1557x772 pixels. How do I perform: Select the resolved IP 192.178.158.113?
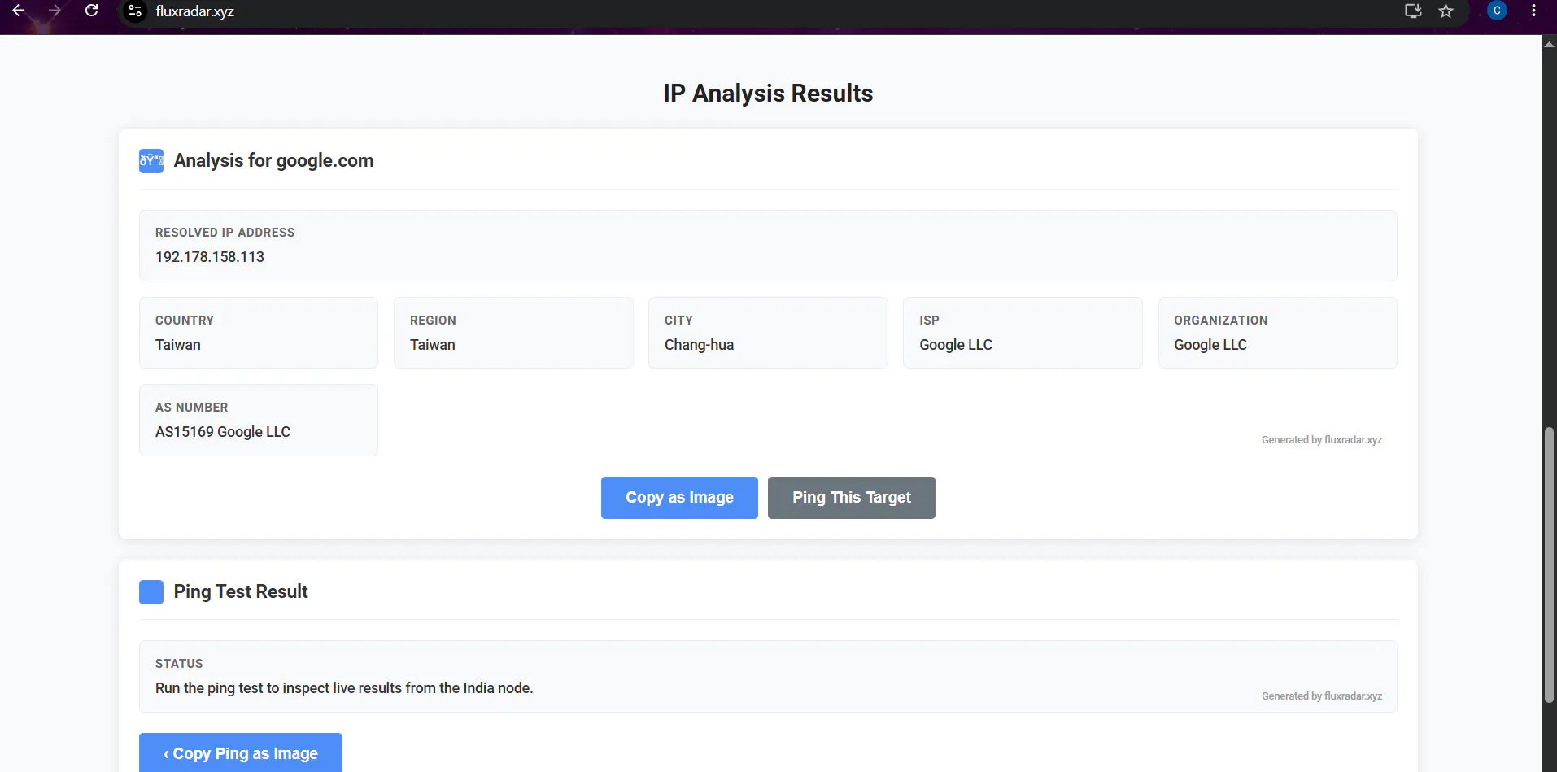(210, 257)
